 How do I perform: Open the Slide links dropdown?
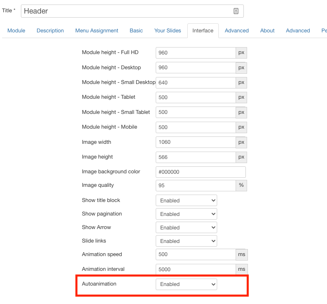click(186, 241)
